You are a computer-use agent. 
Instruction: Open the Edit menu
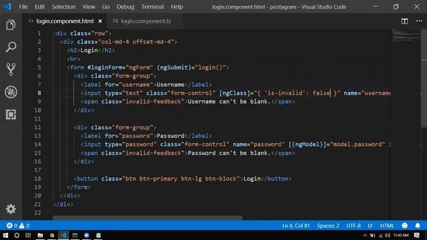(x=39, y=7)
